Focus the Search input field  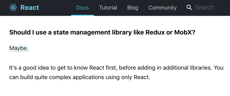tap(204, 8)
